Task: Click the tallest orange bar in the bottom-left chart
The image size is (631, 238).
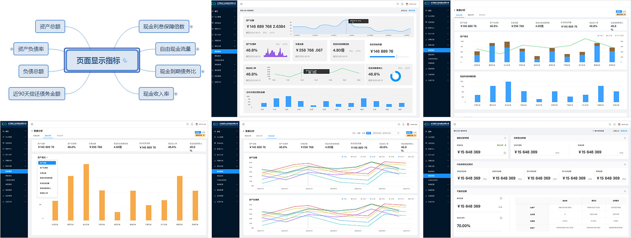Action: tap(86, 192)
